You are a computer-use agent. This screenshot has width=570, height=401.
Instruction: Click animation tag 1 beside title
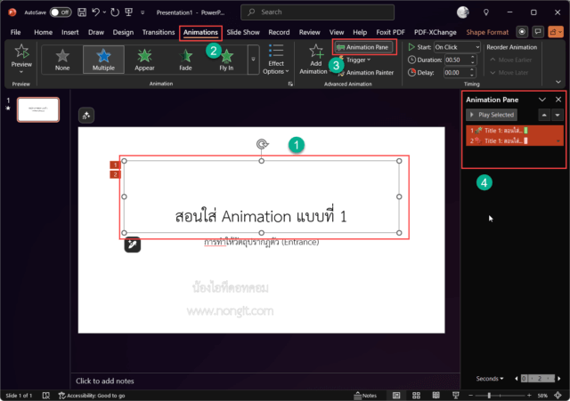[115, 165]
